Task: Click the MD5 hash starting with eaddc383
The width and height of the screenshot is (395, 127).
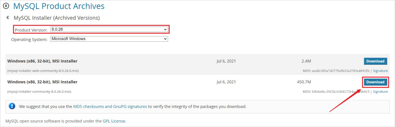Action: click(336, 71)
